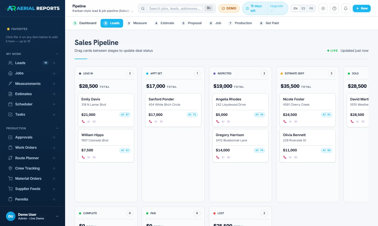378x226 pixels.
Task: Favorite the Work Orders item star
Action: coord(54,148)
